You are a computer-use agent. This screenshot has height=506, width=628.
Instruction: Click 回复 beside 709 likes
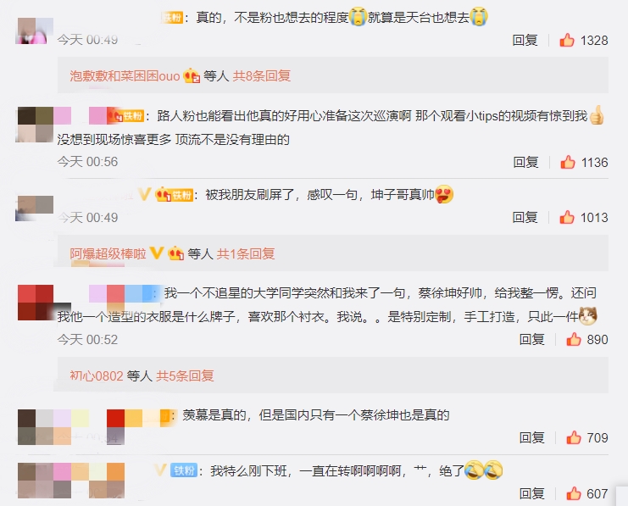click(531, 437)
